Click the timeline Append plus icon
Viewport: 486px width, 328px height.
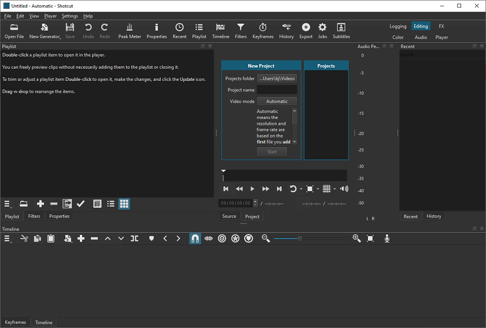[81, 238]
